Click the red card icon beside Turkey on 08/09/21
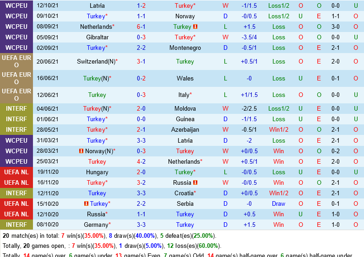 (x=195, y=27)
